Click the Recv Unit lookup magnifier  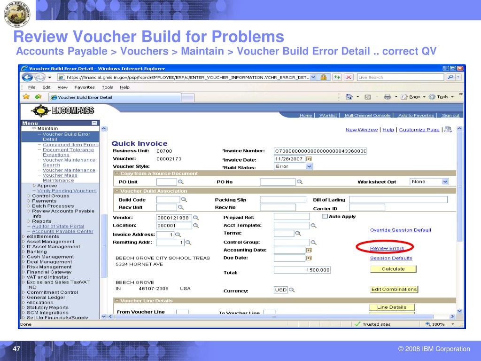[181, 207]
